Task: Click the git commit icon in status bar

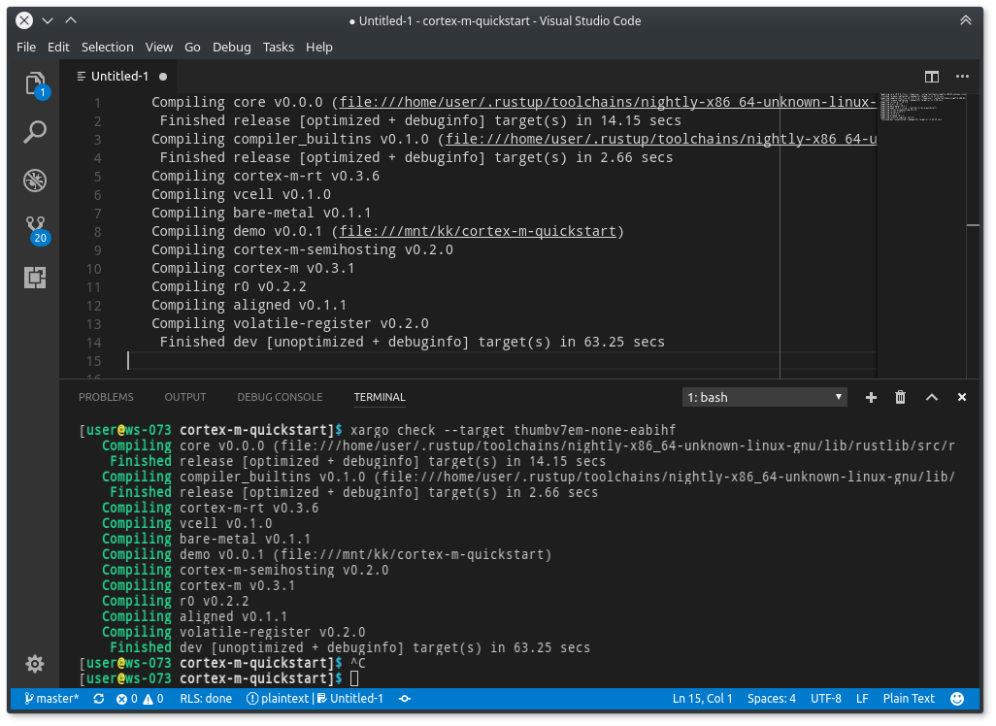Action: [x=405, y=699]
